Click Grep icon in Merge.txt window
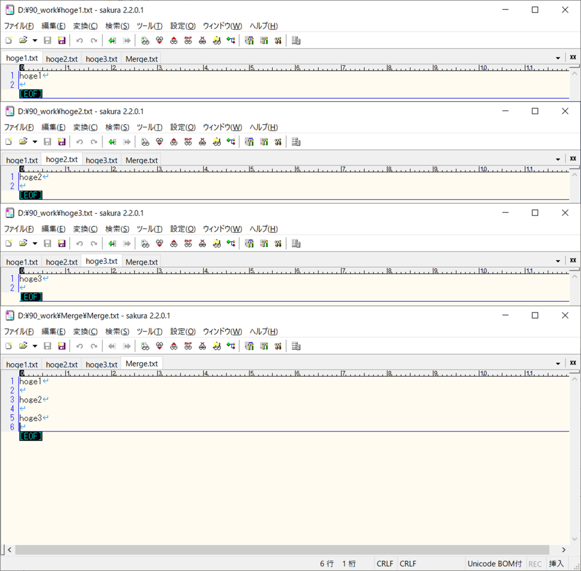581x571 pixels. pyautogui.click(x=216, y=346)
